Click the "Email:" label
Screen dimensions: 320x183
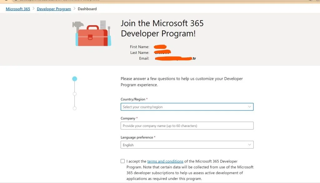point(144,59)
